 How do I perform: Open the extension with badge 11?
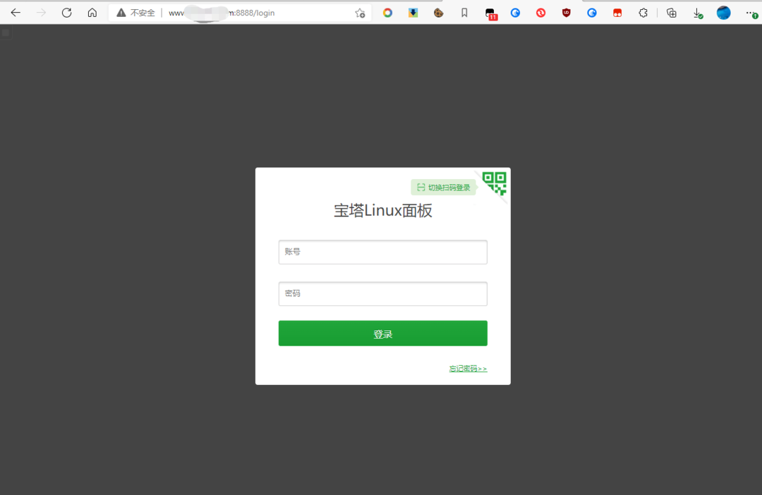pyautogui.click(x=490, y=13)
